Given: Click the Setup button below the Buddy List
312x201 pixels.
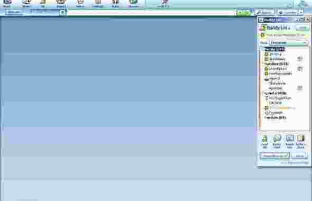Looking at the screenshot, I should (299, 156).
